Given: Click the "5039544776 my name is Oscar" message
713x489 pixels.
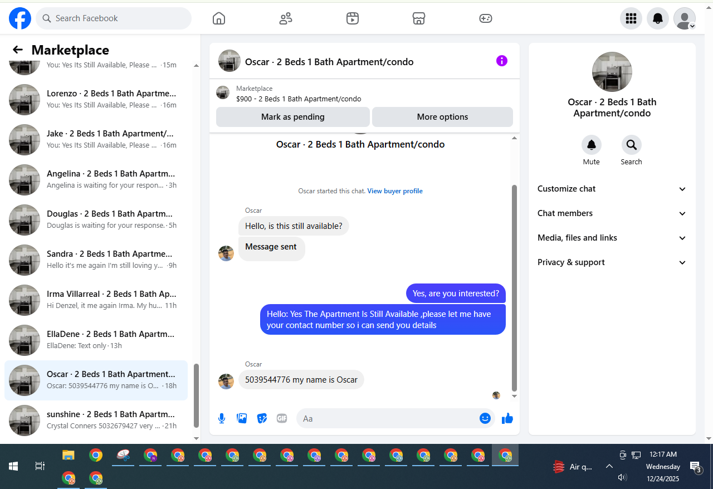Looking at the screenshot, I should tap(301, 380).
